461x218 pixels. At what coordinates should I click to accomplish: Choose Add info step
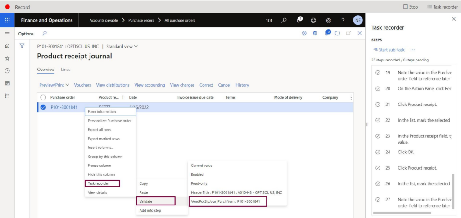click(x=162, y=210)
